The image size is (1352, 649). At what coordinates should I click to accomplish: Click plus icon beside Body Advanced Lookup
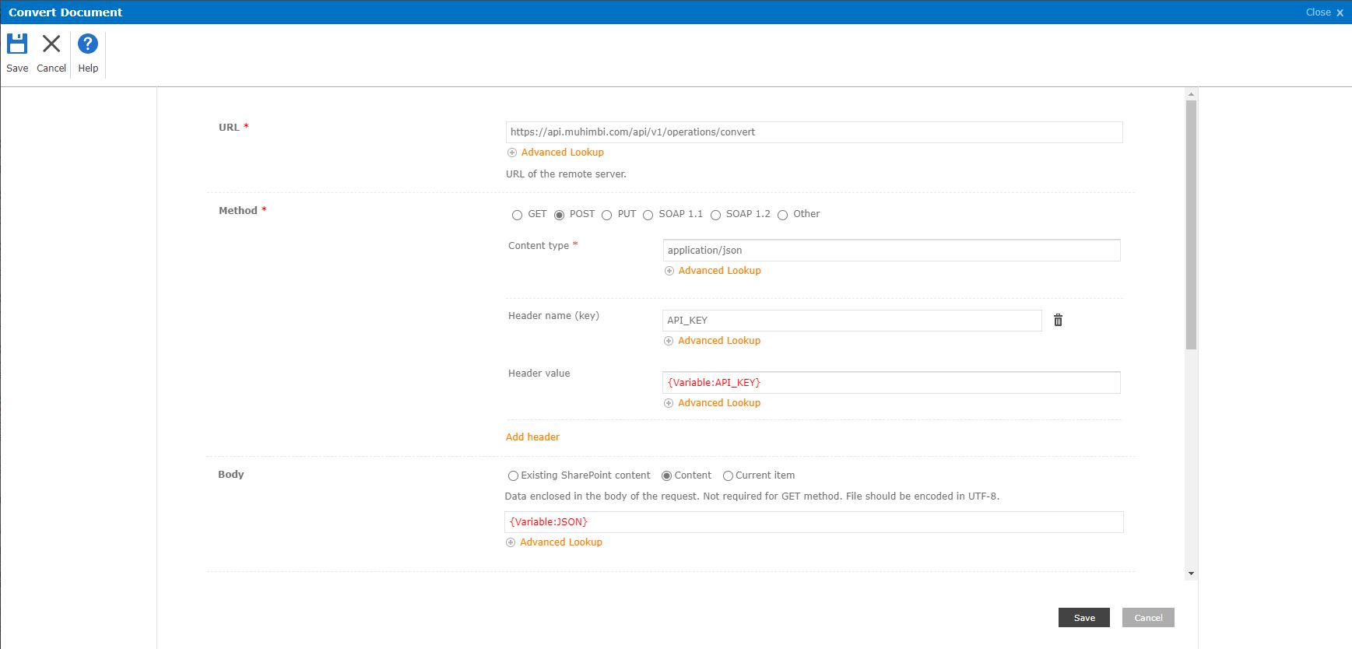coord(511,542)
